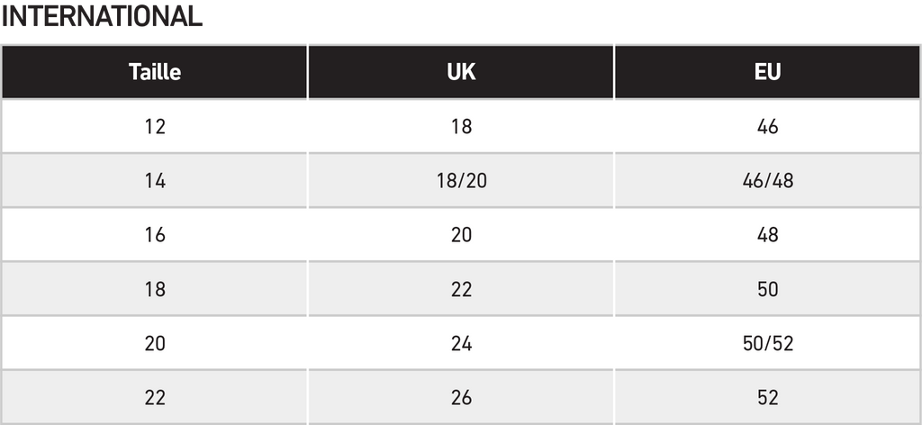The height and width of the screenshot is (425, 922).
Task: Click Taille value 20 in first column
Action: click(x=155, y=343)
